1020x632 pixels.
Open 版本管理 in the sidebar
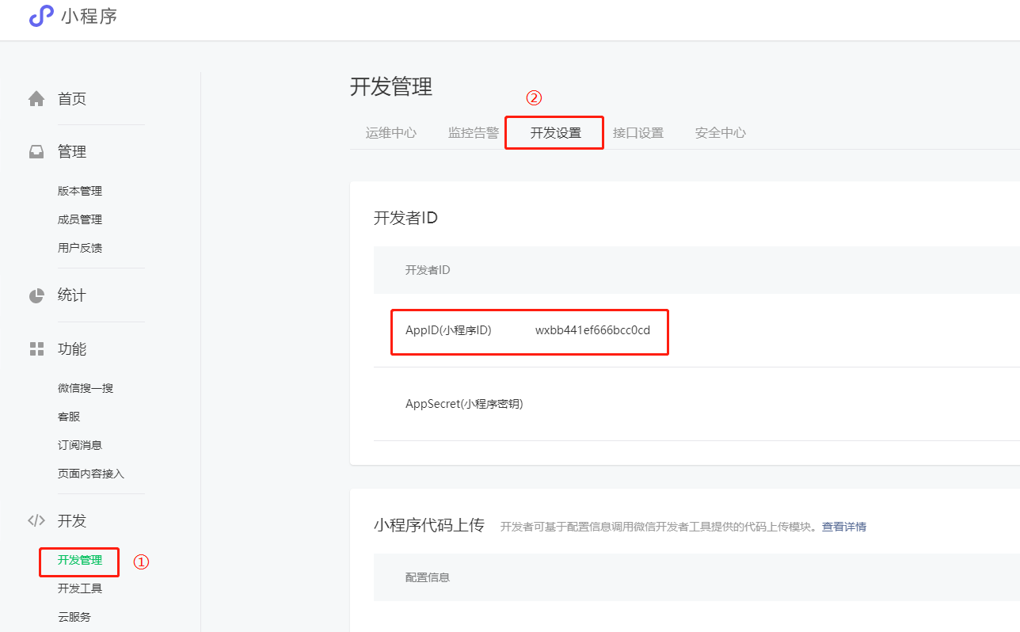pyautogui.click(x=80, y=191)
